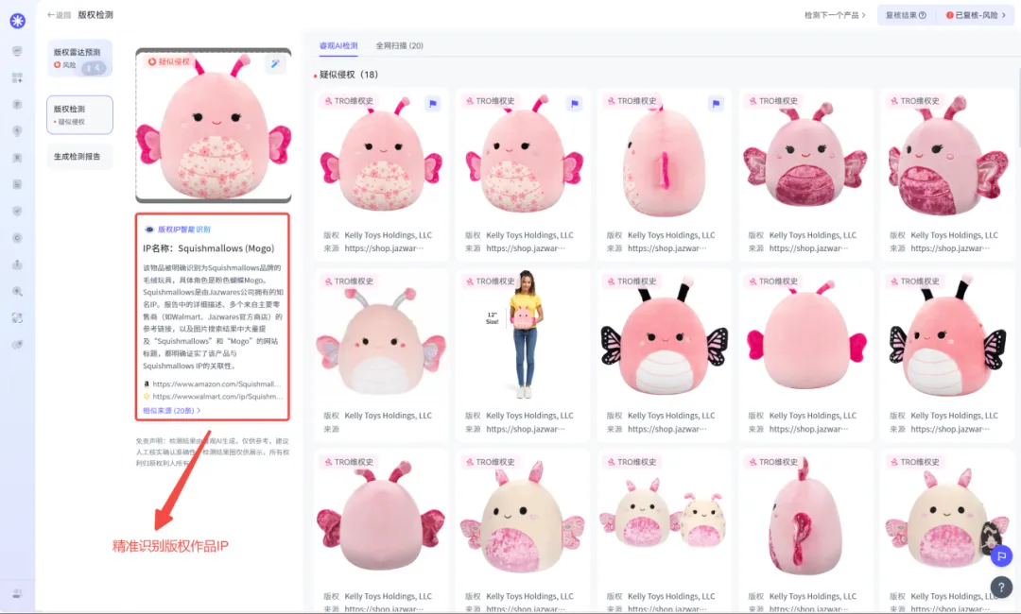Open the document list sidebar icon

[x=18, y=185]
